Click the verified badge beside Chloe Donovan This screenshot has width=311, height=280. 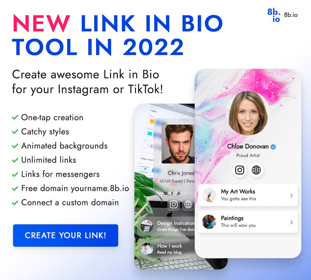tap(273, 147)
